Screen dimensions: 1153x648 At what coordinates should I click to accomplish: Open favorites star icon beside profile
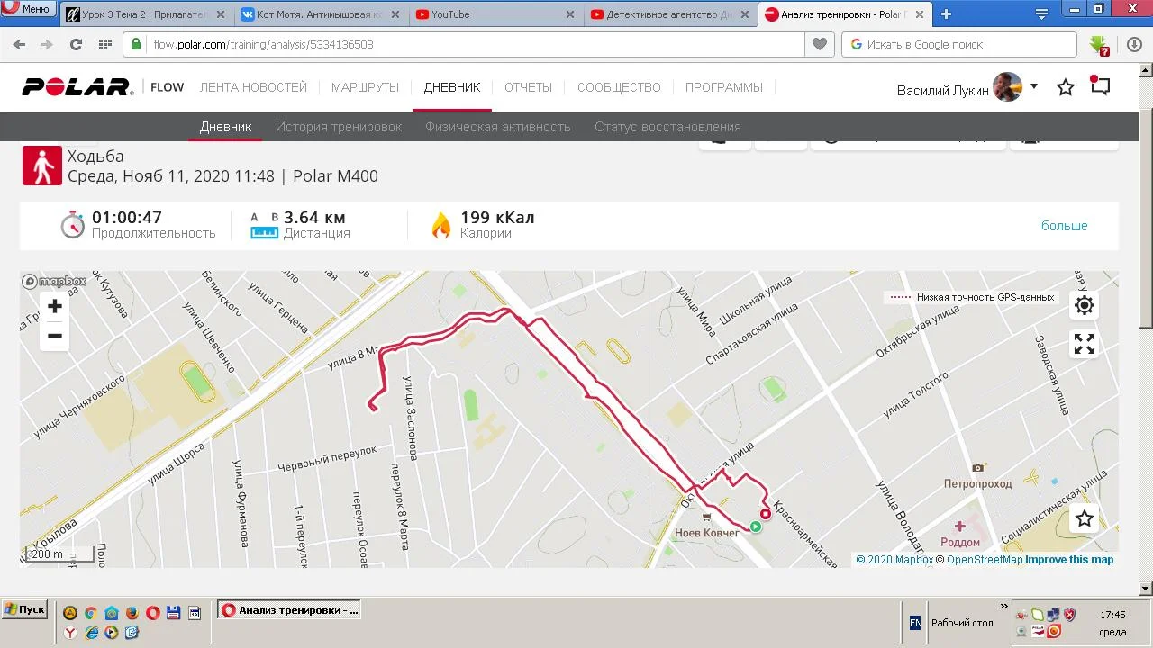(1066, 87)
